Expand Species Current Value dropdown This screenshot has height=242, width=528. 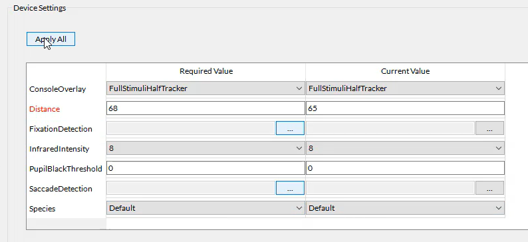(x=405, y=208)
